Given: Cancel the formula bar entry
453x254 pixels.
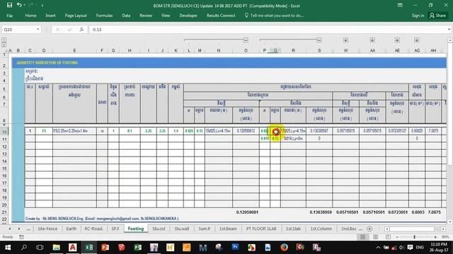Looking at the screenshot, I should pyautogui.click(x=57, y=30).
